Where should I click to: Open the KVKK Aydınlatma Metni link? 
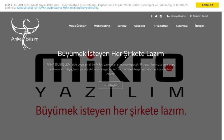click(58, 8)
